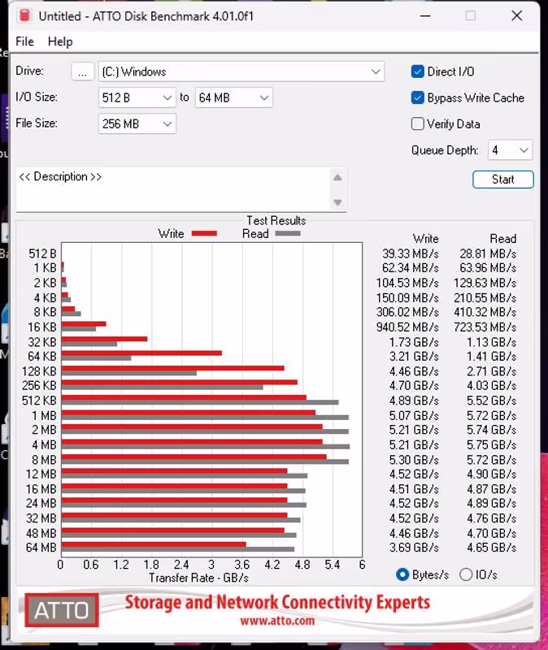Click inside the Description text field
This screenshot has height=650, width=548.
171,189
